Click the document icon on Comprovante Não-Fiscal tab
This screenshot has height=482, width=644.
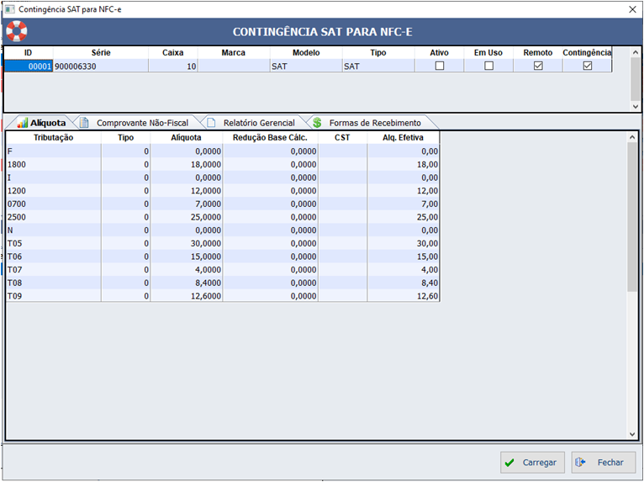point(84,123)
